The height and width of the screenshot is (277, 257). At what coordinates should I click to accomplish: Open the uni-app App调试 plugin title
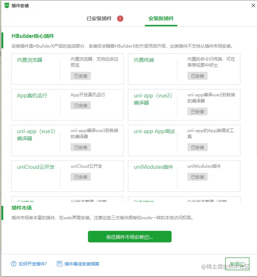click(x=154, y=131)
